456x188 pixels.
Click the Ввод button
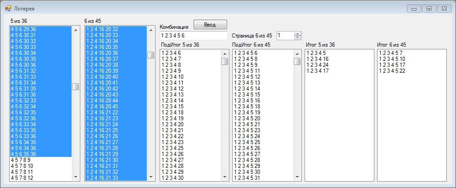click(210, 25)
